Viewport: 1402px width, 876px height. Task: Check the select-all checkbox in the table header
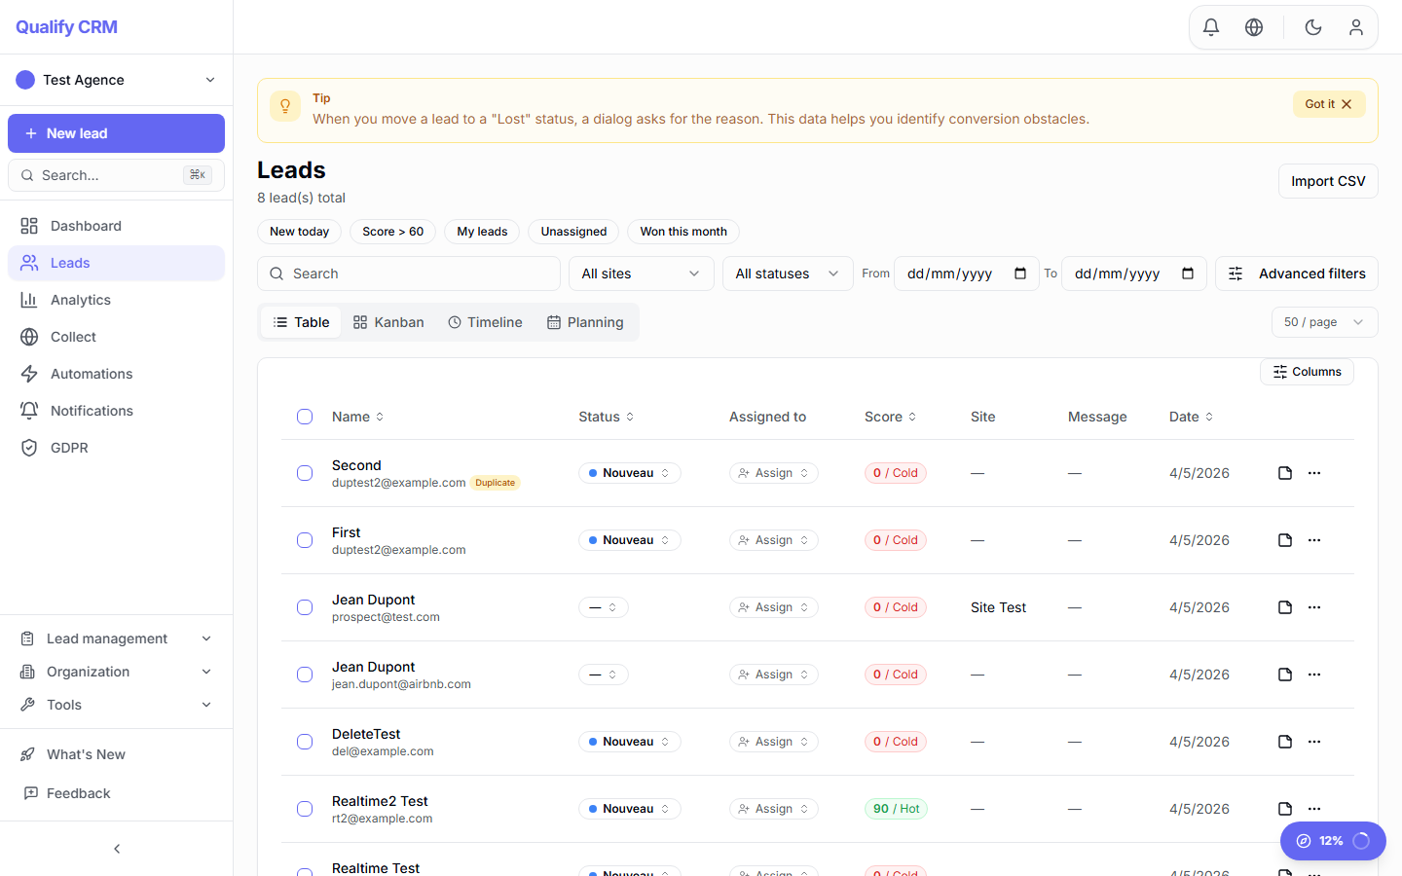(304, 416)
